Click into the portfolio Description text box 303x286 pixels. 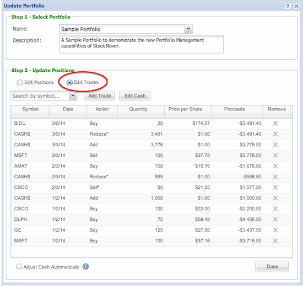[x=142, y=44]
